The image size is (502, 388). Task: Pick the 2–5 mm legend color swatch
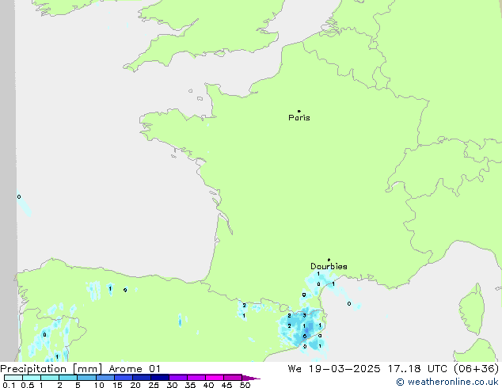(x=68, y=378)
